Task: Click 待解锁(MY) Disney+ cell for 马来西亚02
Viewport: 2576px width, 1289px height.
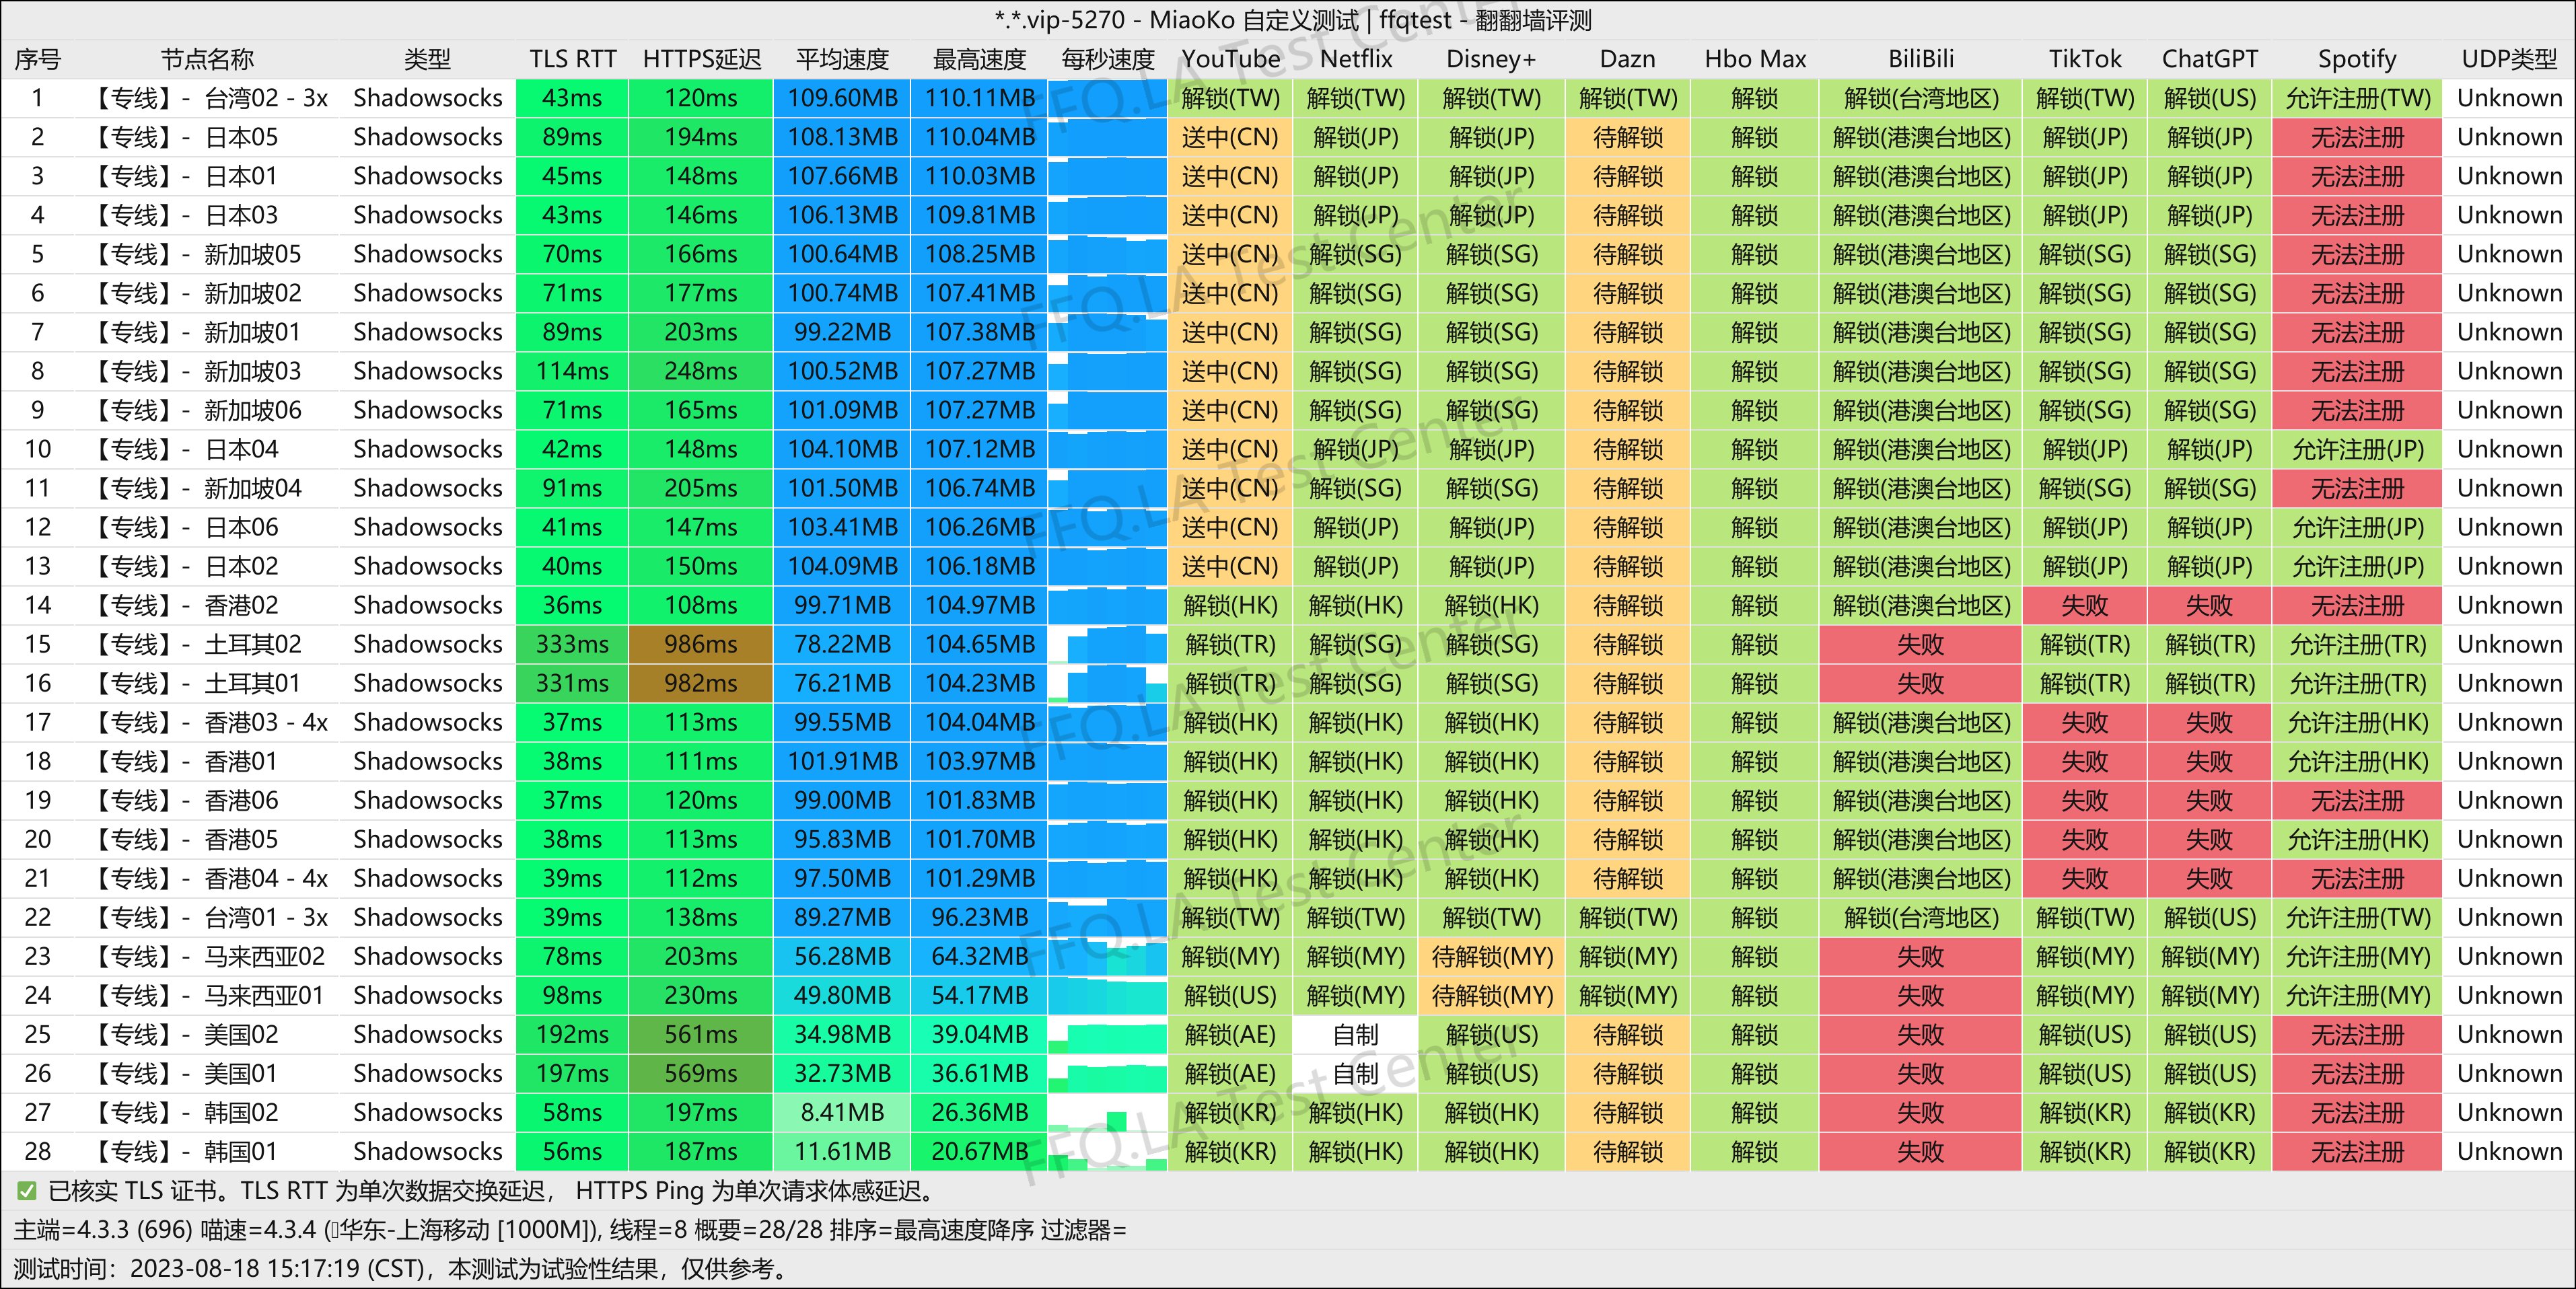Action: (x=1491, y=956)
